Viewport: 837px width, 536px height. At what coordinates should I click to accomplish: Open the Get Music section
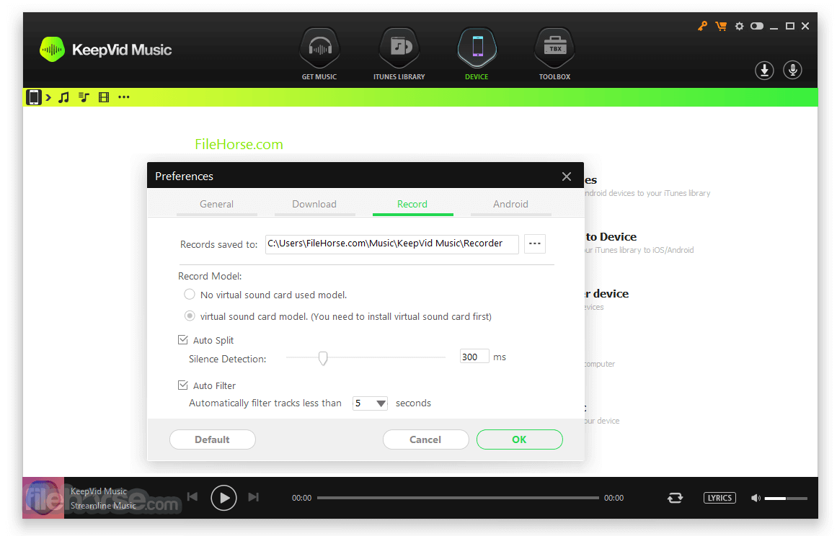319,54
